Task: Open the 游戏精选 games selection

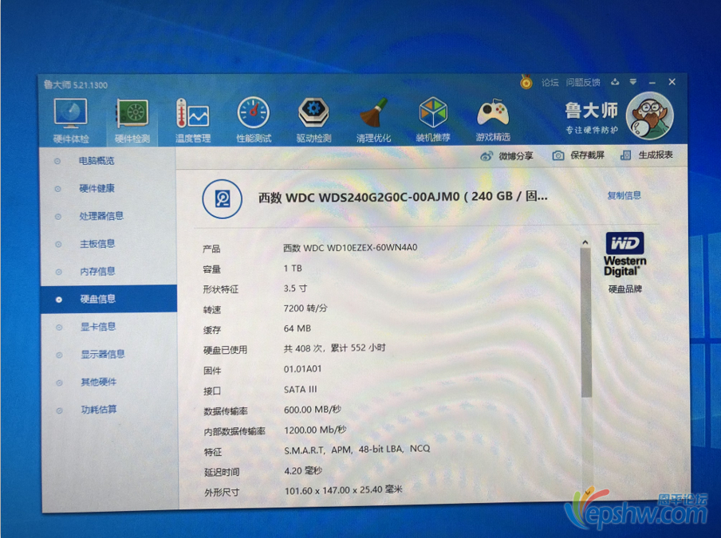Action: [493, 119]
